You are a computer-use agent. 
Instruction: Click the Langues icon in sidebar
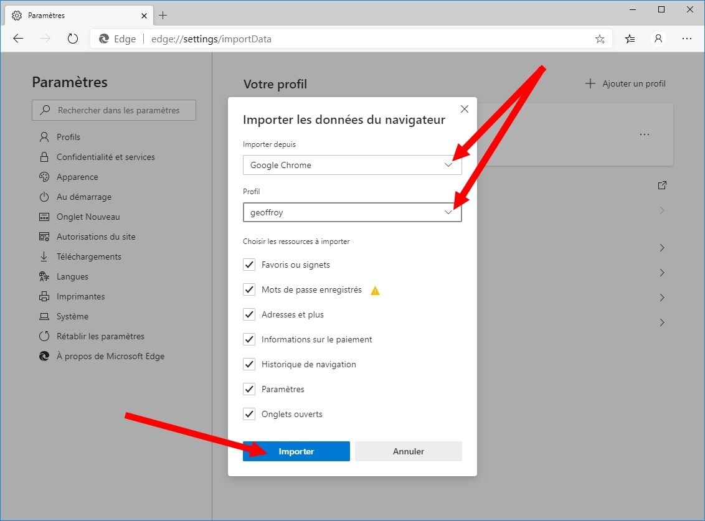tap(44, 276)
